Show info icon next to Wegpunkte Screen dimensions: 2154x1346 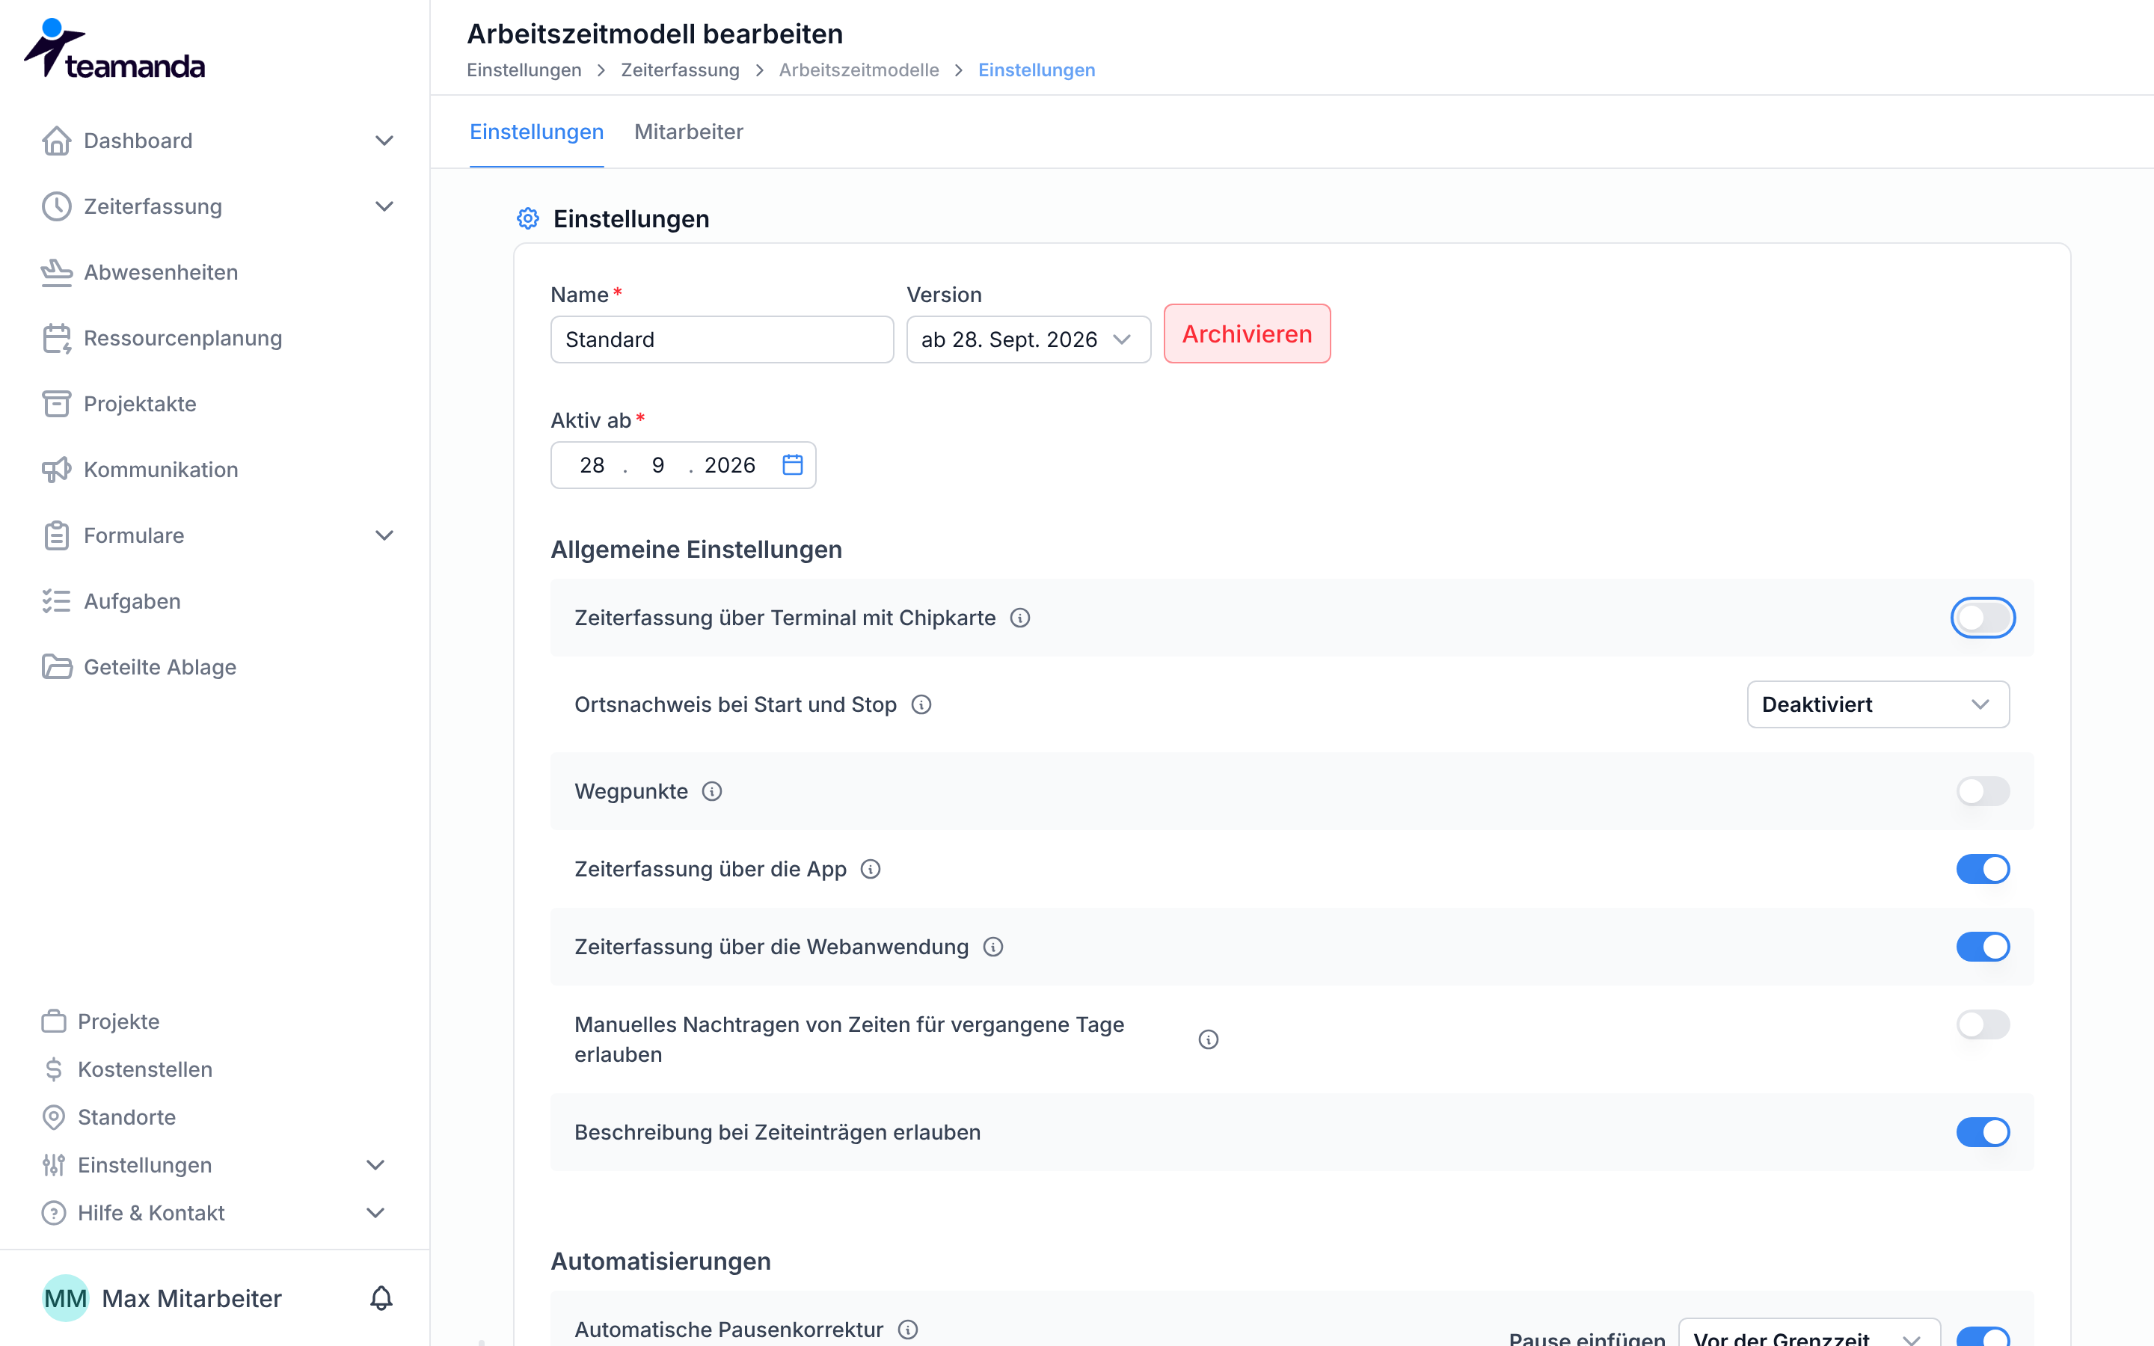coord(712,791)
